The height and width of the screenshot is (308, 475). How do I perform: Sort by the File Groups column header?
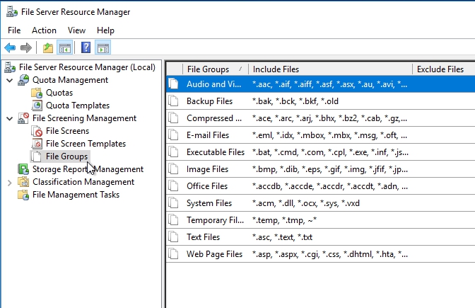[208, 69]
